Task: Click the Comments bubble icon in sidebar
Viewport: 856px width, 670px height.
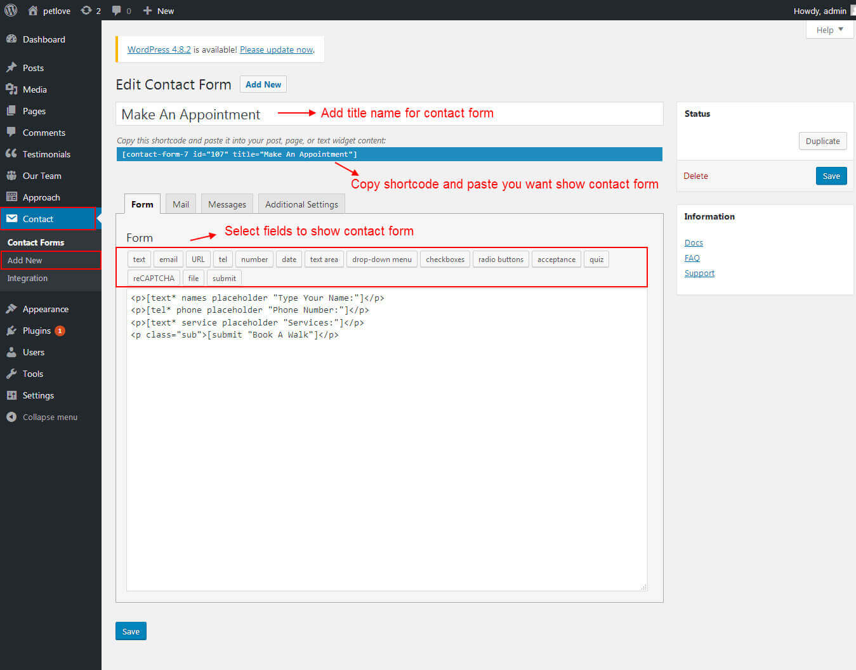Action: click(11, 132)
